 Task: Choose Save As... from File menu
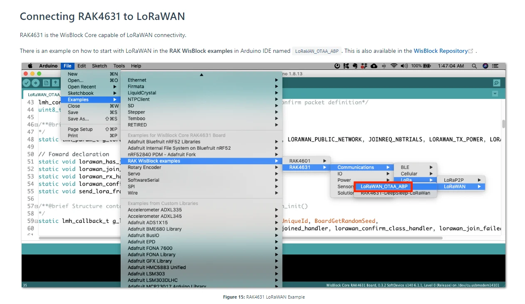[90, 119]
